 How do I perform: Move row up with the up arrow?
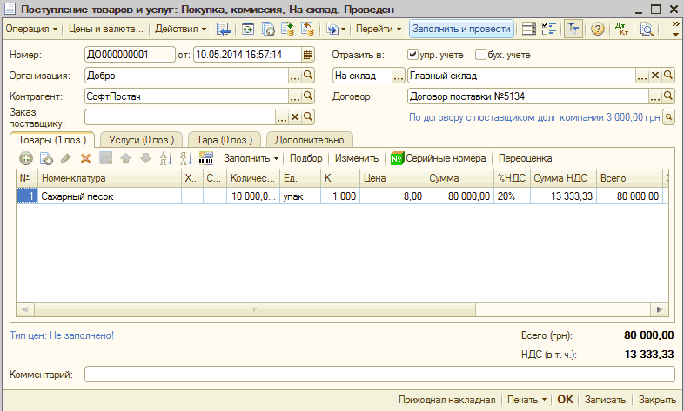(x=125, y=158)
